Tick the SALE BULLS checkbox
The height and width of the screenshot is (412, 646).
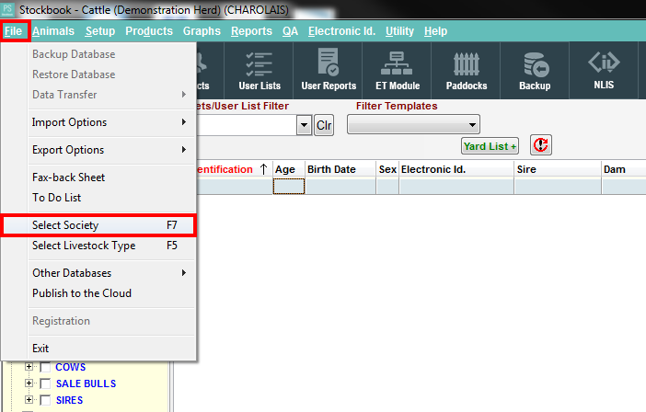click(45, 383)
